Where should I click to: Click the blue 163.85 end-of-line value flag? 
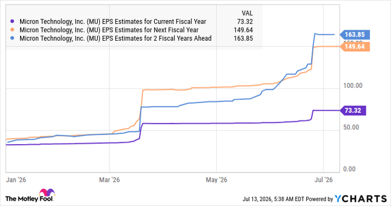pos(355,35)
